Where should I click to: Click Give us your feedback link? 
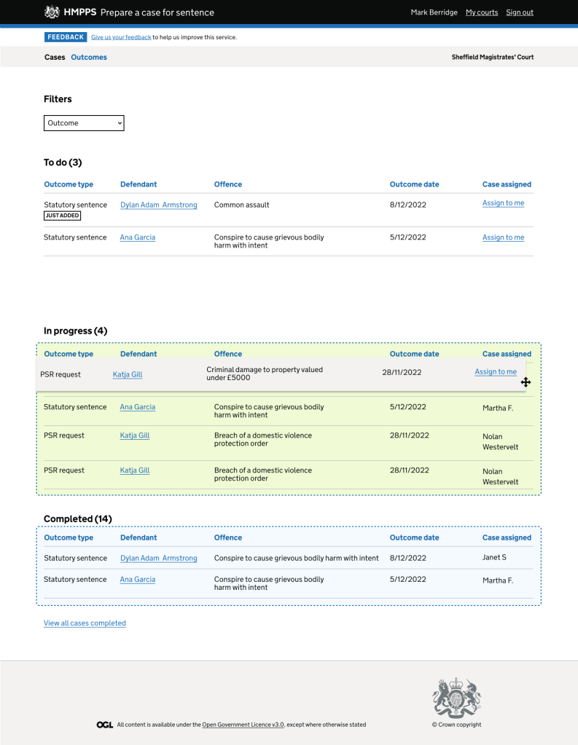point(121,37)
